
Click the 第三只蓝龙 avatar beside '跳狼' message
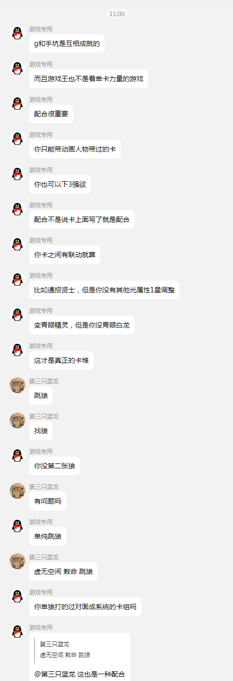(18, 385)
